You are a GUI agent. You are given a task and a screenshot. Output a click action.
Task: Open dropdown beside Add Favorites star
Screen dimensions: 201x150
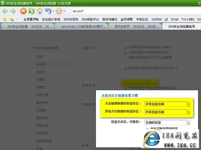point(17,20)
